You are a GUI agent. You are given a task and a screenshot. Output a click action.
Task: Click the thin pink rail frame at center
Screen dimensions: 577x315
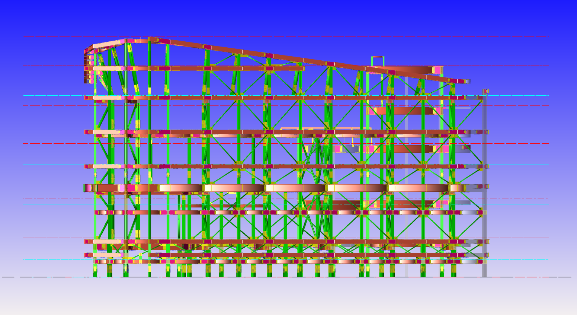point(326,128)
